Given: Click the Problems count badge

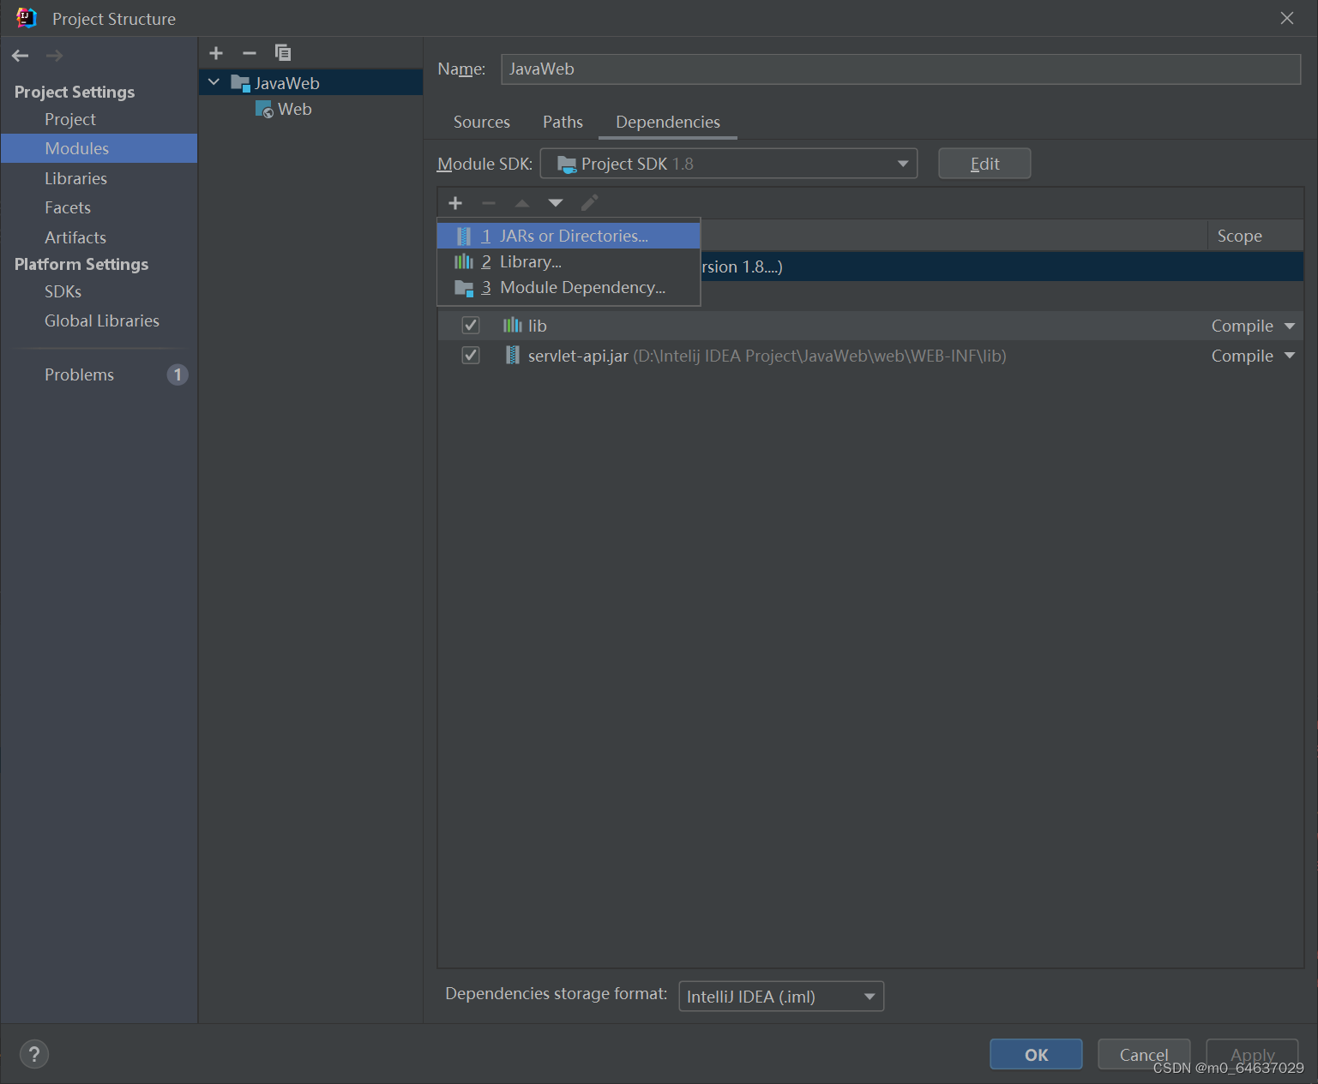Looking at the screenshot, I should [x=178, y=374].
